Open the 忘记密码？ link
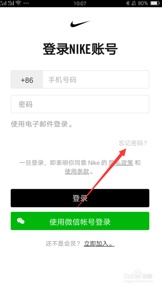The height and width of the screenshot is (287, 162). tap(133, 143)
